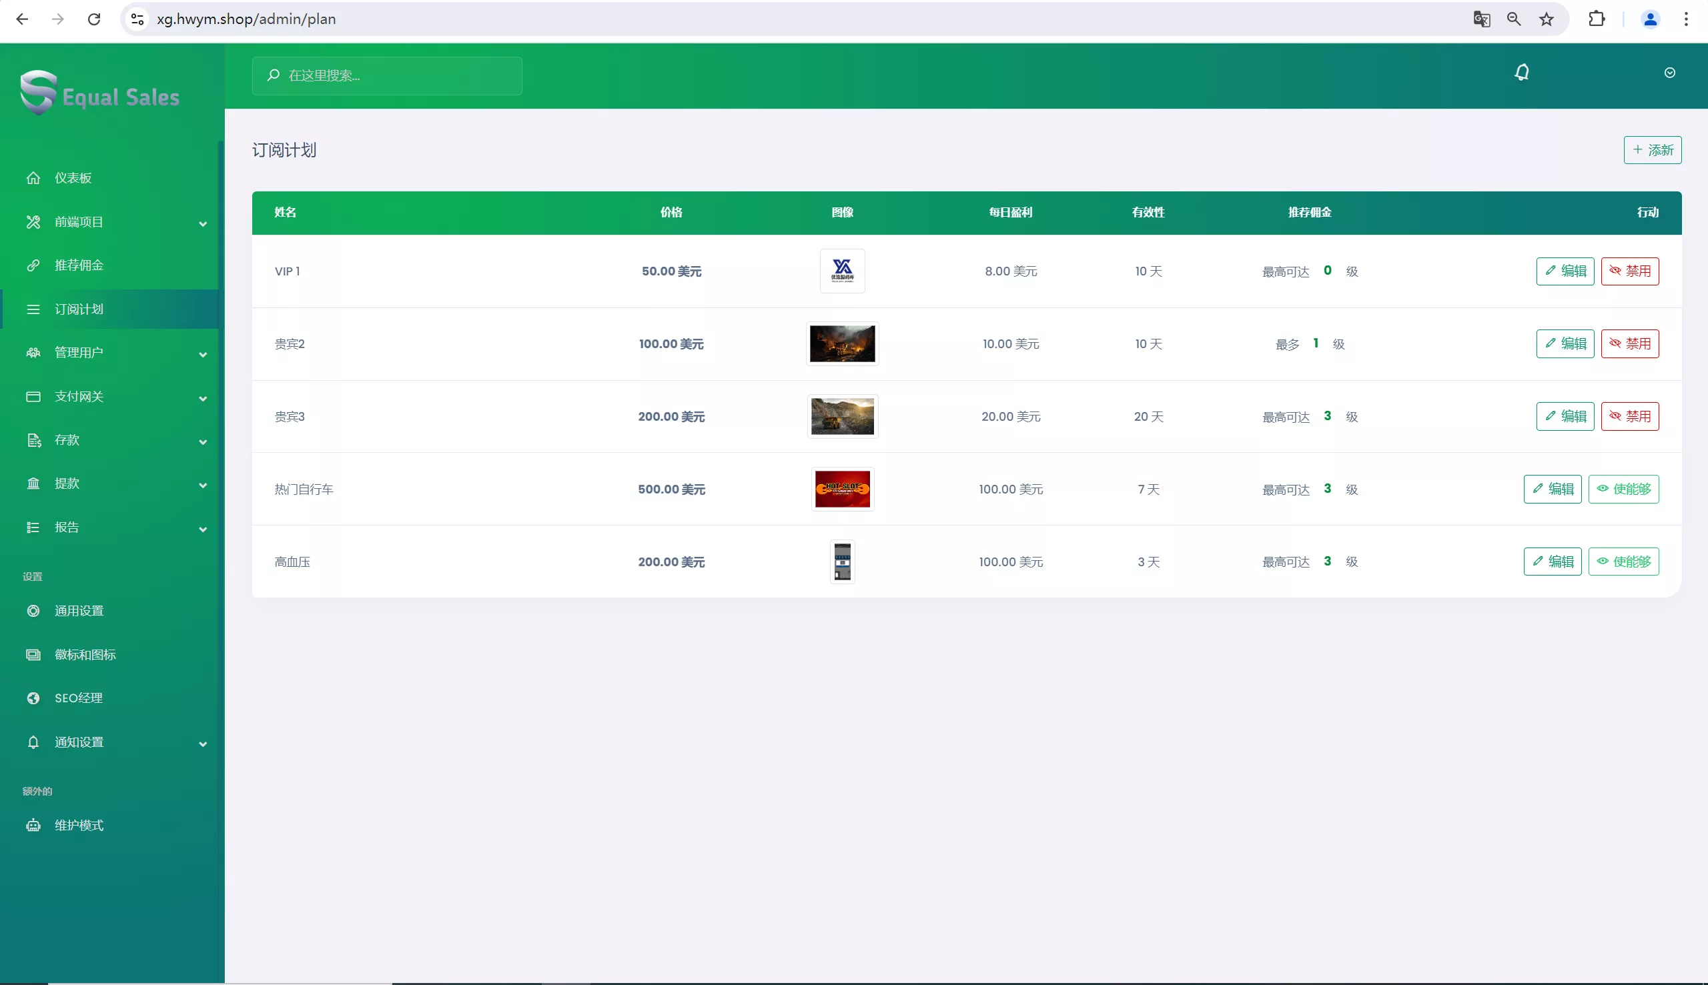The width and height of the screenshot is (1708, 985).
Task: Click the 贵宾2 plan thumbnail image
Action: (842, 343)
